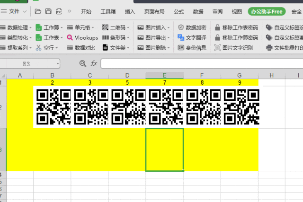Switch to the 插入 tab
This screenshot has height=202, width=303.
pos(130,11)
